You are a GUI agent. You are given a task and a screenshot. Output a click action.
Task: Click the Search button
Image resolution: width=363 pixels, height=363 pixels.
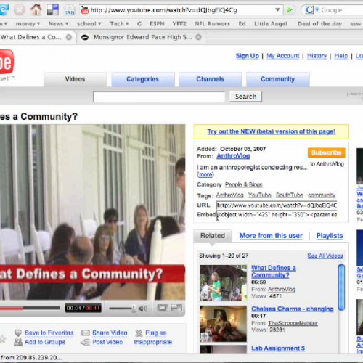coord(245,97)
